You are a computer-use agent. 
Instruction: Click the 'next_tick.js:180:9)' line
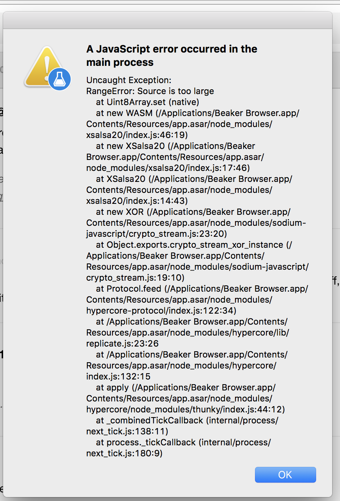(124, 453)
